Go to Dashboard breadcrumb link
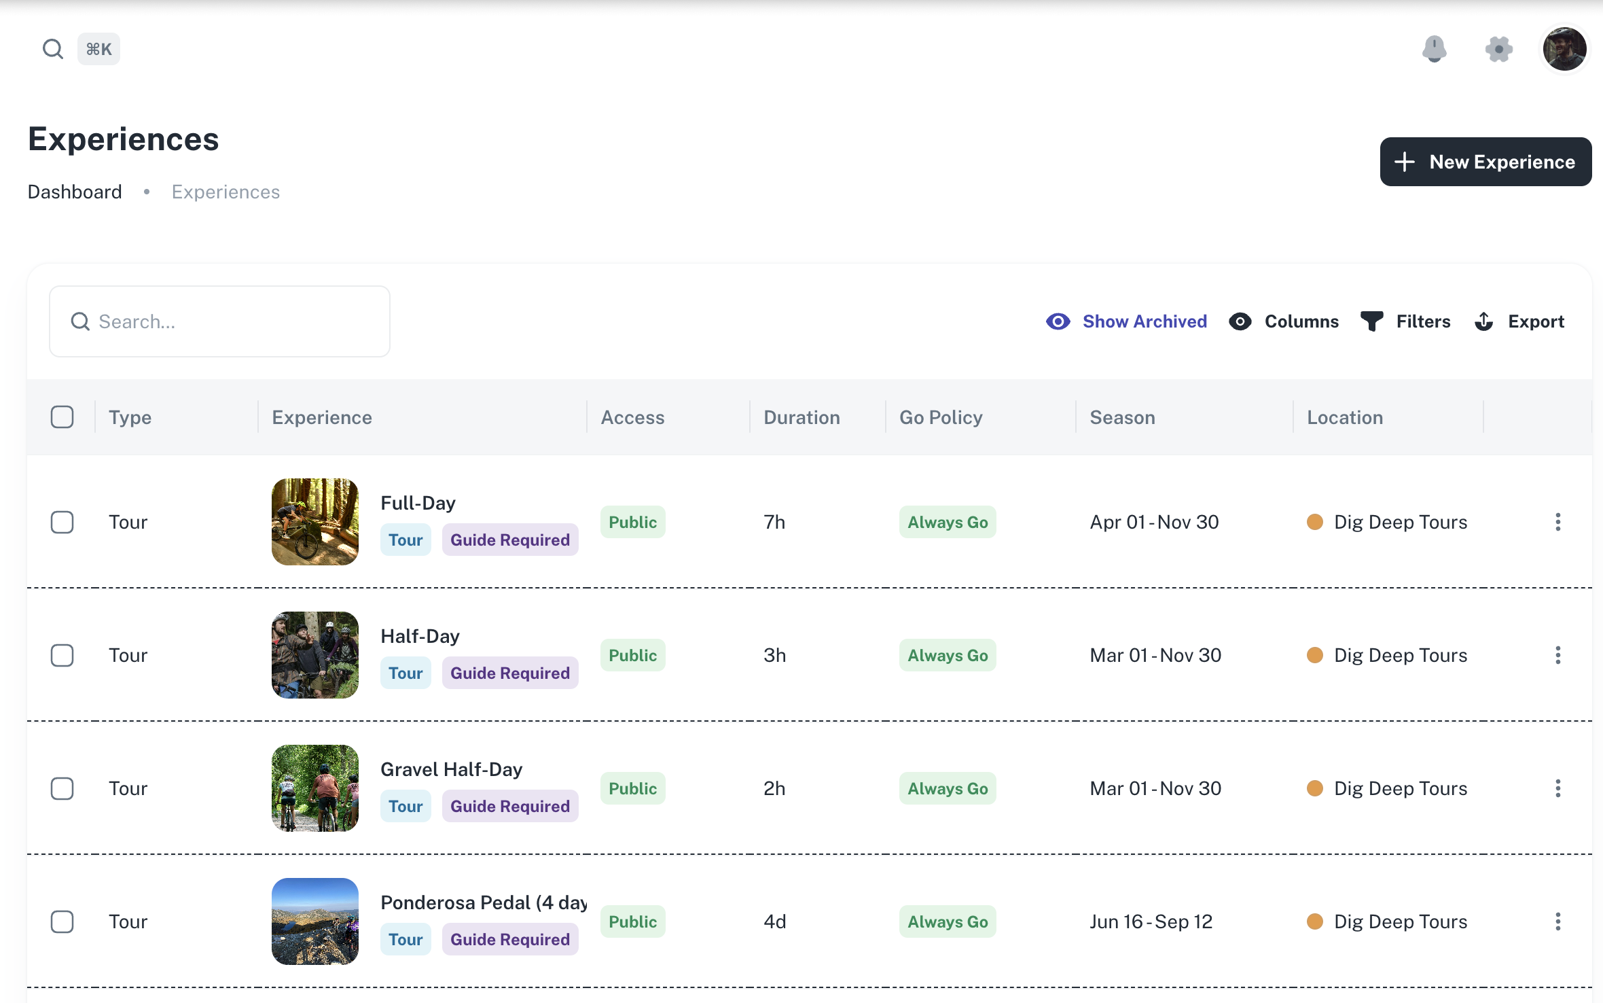The image size is (1603, 1003). (x=75, y=192)
